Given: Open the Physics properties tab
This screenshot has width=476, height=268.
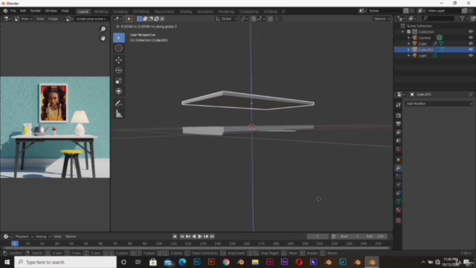Looking at the screenshot, I should (x=399, y=185).
